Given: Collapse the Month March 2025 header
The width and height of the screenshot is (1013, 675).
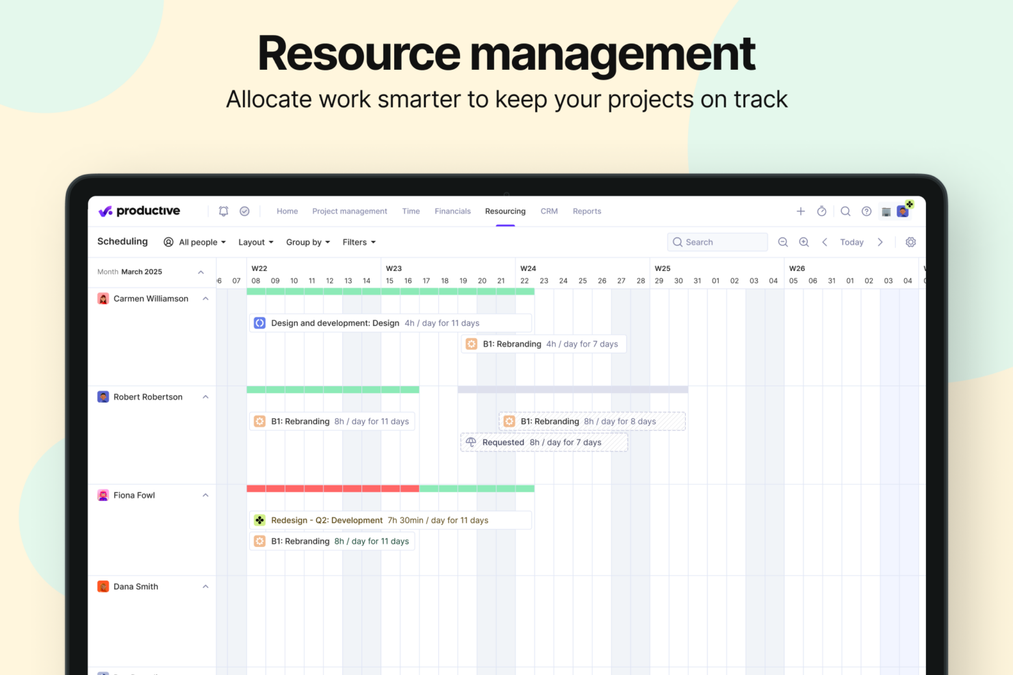Looking at the screenshot, I should pyautogui.click(x=201, y=272).
